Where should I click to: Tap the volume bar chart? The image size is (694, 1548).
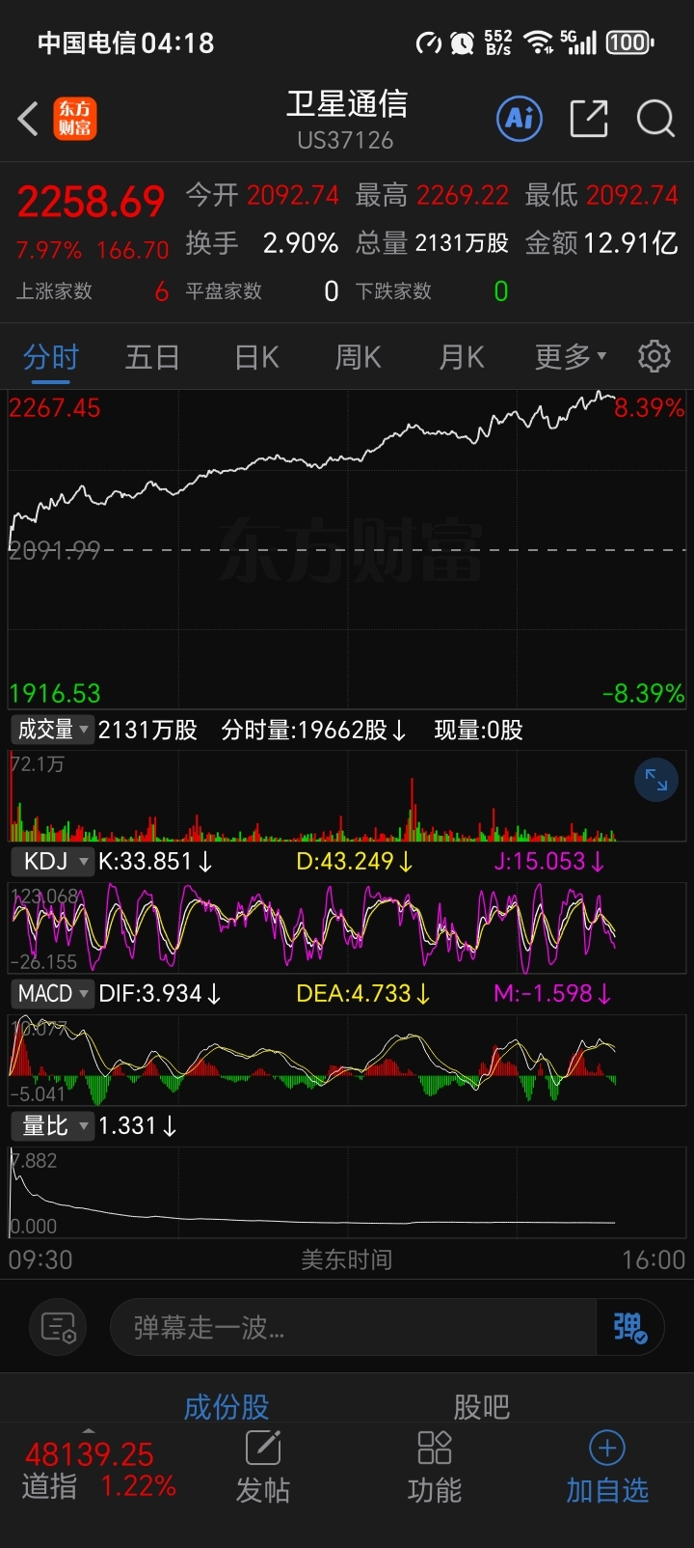347,796
